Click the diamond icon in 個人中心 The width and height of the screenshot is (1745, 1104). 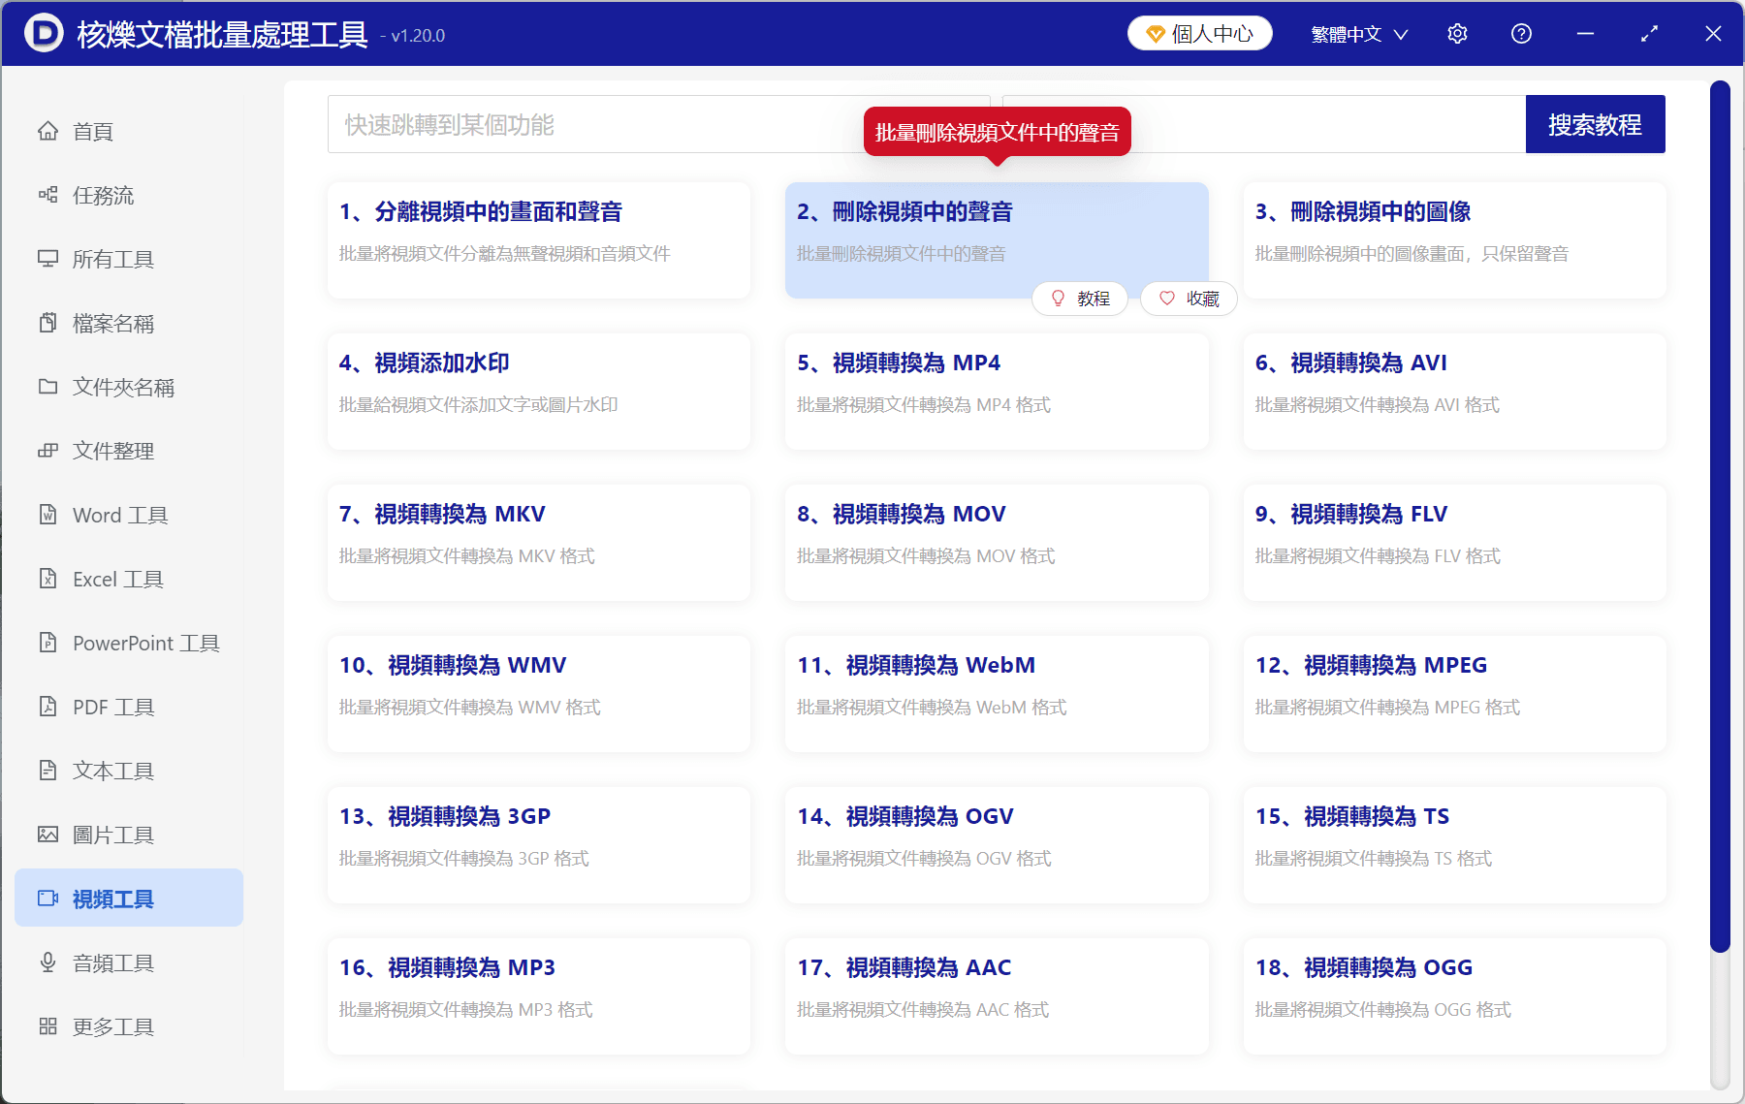pyautogui.click(x=1155, y=34)
